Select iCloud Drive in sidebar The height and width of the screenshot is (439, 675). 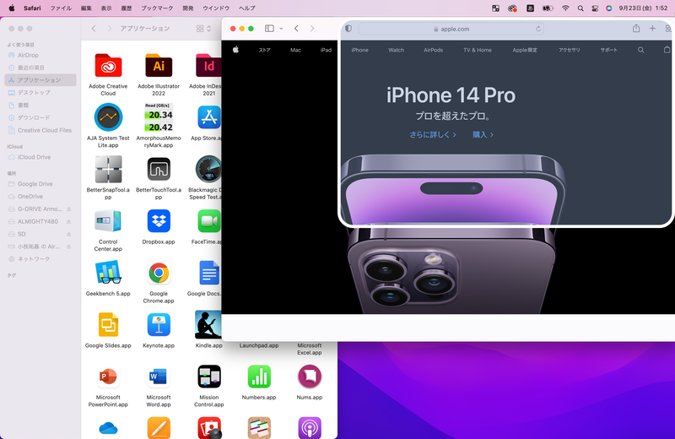[40, 157]
